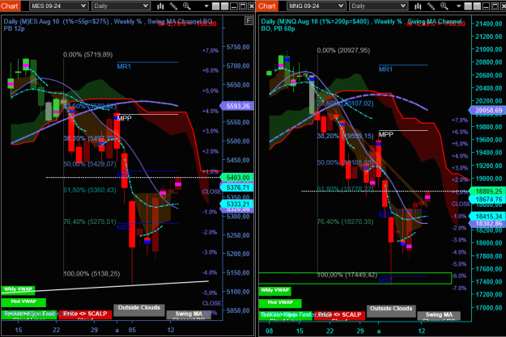The image size is (506, 337).
Task: Select 5376,71 cyan price marker
Action: pos(236,187)
